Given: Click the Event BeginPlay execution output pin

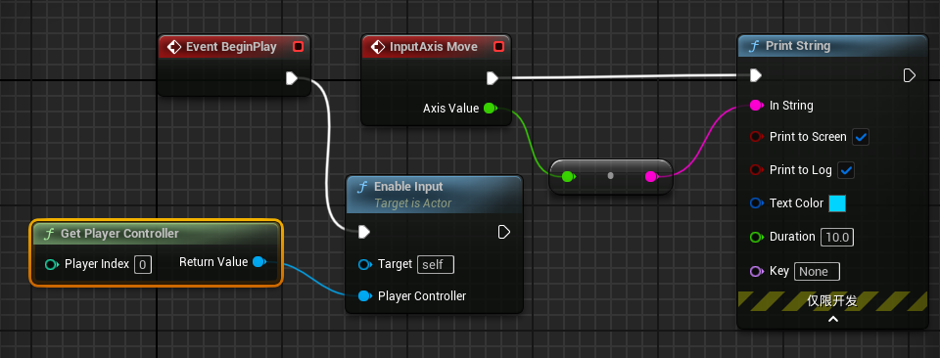Looking at the screenshot, I should coord(292,78).
